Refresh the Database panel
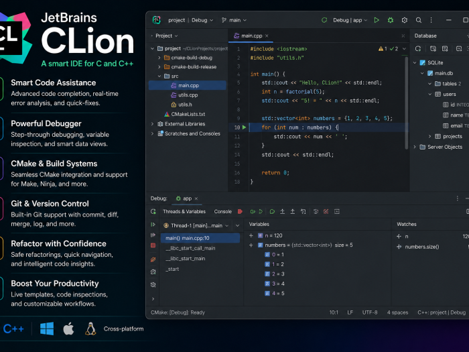This screenshot has width=469, height=352. (418, 48)
